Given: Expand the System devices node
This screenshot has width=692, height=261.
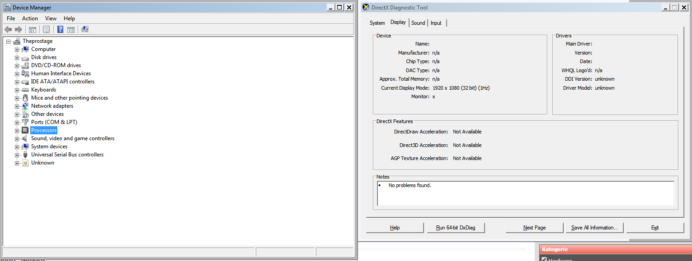Looking at the screenshot, I should (17, 147).
